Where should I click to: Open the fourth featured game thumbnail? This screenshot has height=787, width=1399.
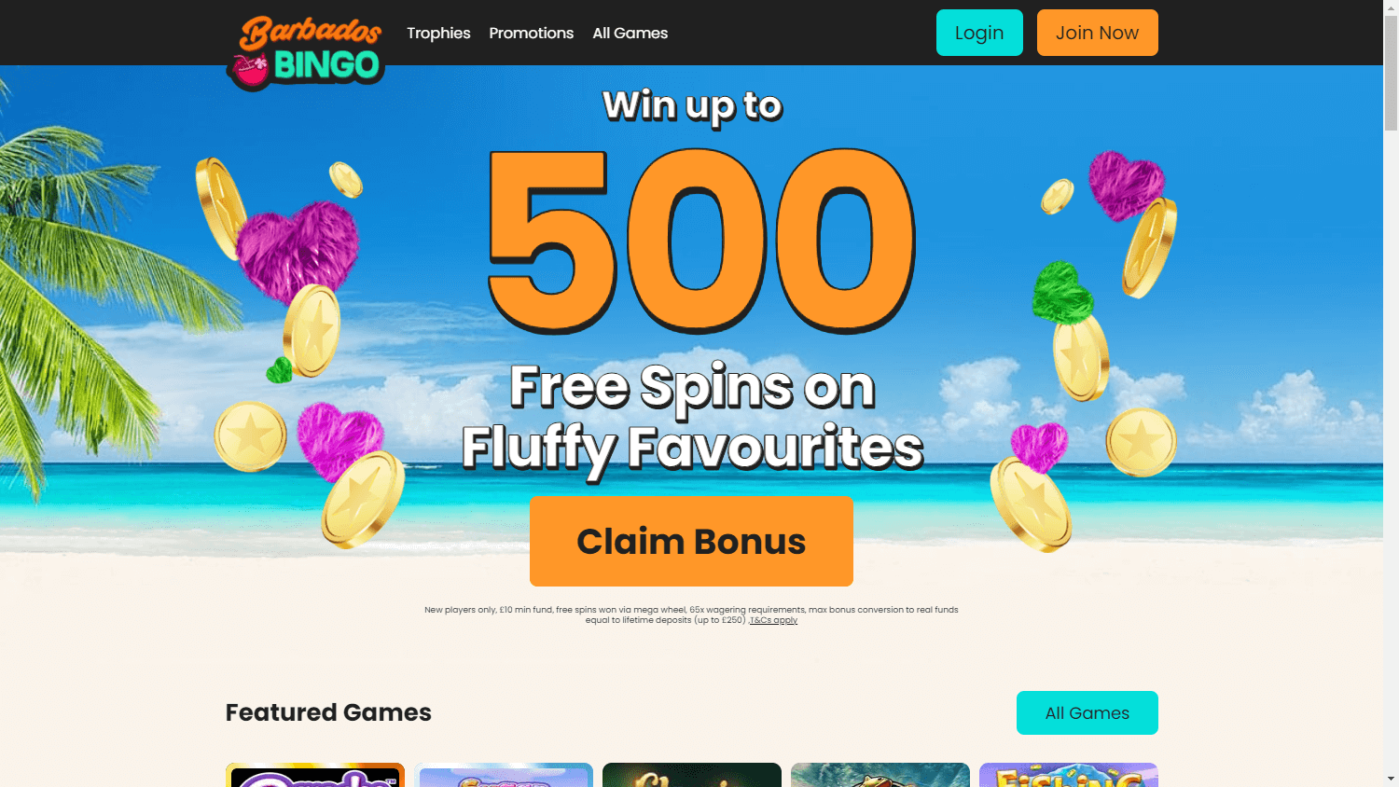(880, 775)
